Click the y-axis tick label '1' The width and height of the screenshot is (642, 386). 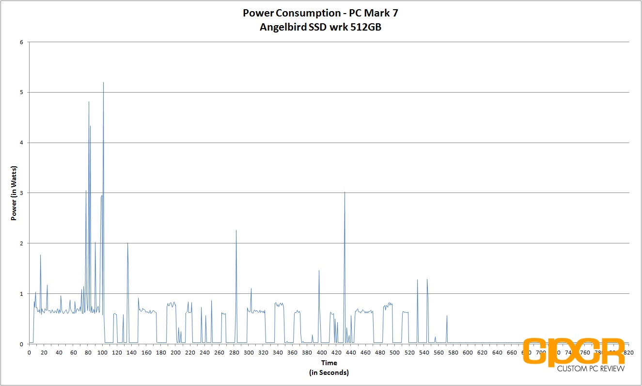click(22, 294)
